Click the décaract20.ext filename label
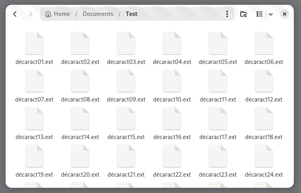Viewport: 301px width, 193px height. click(80, 175)
